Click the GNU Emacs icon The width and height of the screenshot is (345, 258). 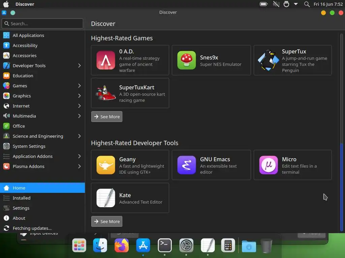pos(186,165)
